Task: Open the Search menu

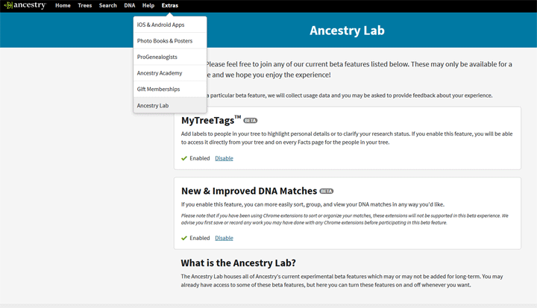Action: tap(108, 5)
